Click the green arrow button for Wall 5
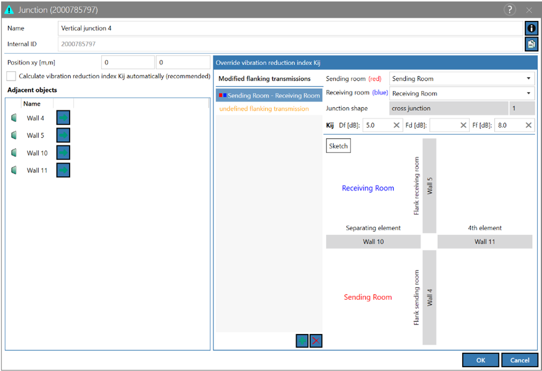 [x=63, y=135]
